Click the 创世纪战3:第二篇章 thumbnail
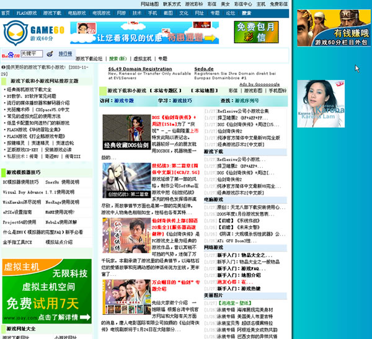 coord(126,180)
